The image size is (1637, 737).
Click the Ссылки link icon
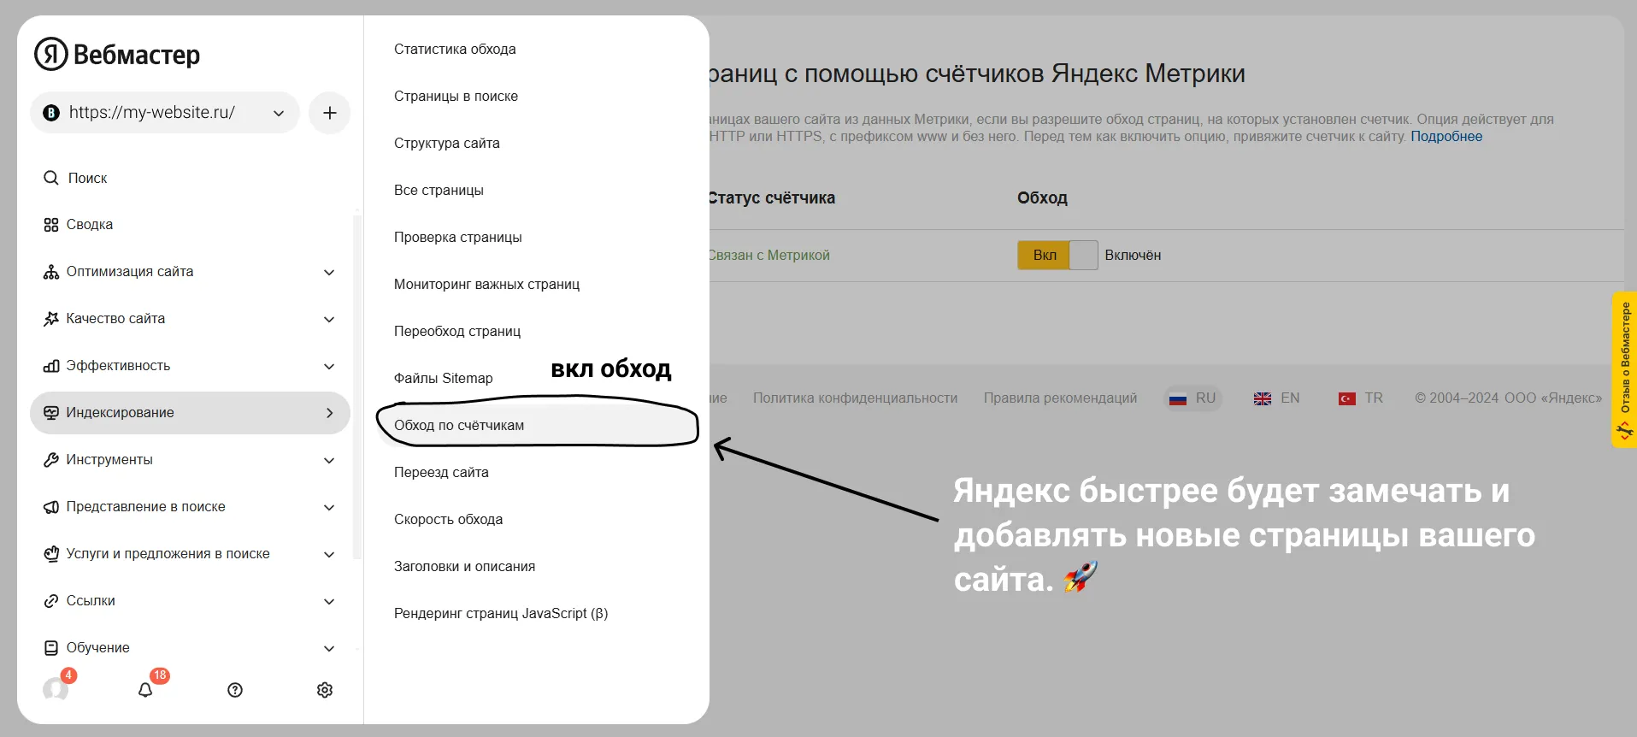51,601
